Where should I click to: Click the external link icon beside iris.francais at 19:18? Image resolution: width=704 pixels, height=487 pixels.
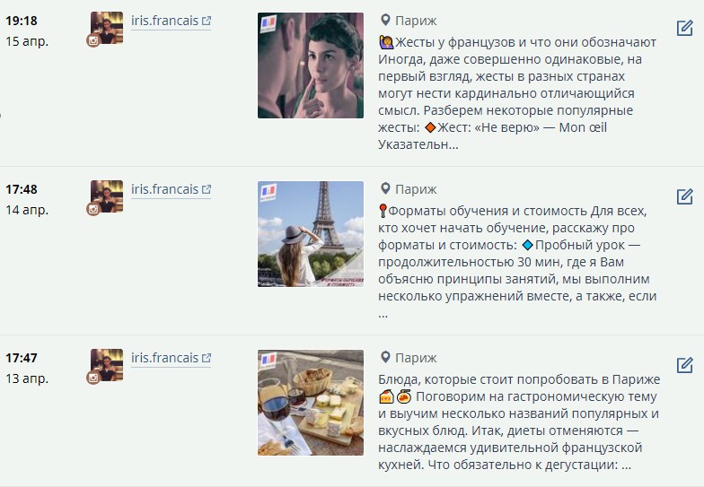click(x=207, y=22)
